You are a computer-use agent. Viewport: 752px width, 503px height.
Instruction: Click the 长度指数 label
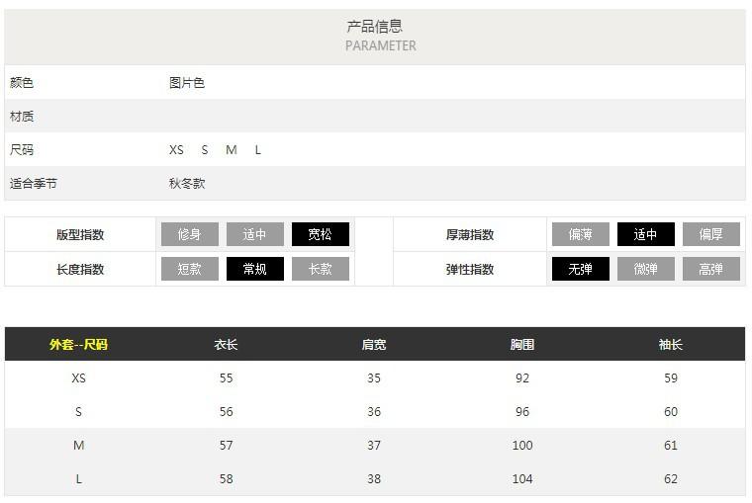click(x=80, y=269)
